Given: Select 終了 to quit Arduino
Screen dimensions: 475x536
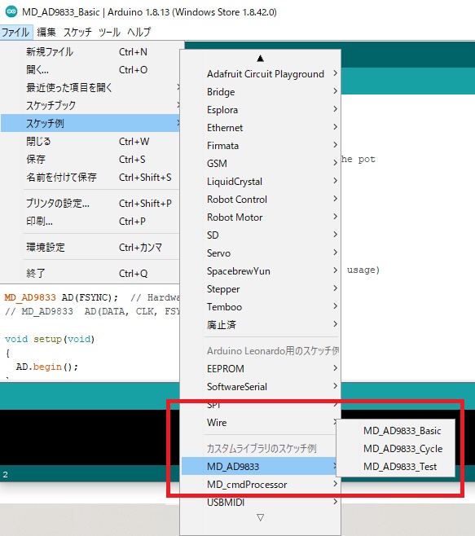Looking at the screenshot, I should click(x=90, y=273).
